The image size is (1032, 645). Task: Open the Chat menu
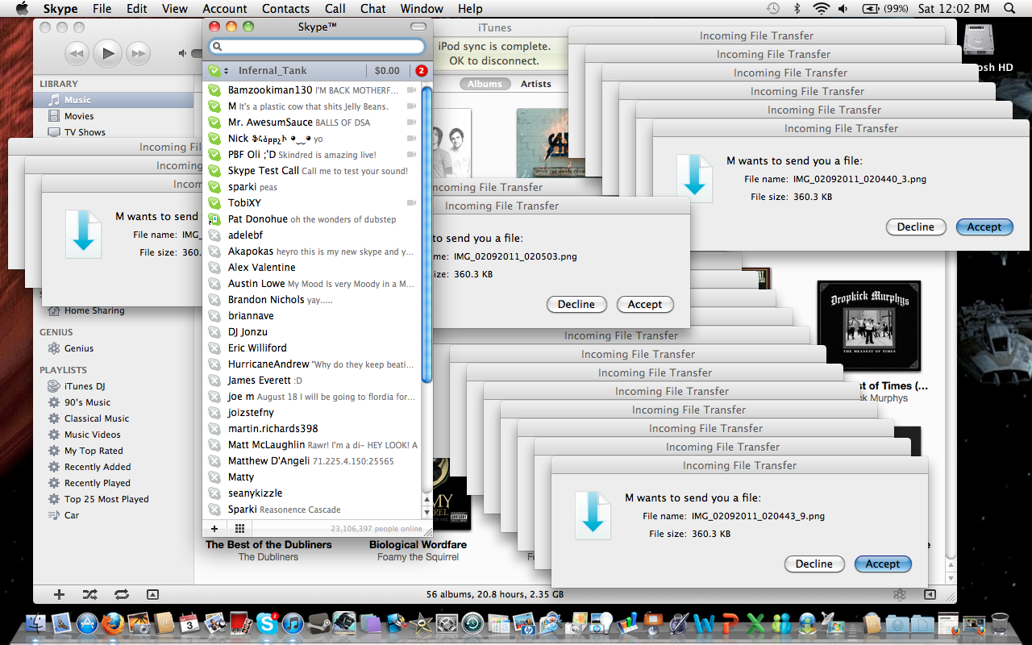pyautogui.click(x=372, y=9)
